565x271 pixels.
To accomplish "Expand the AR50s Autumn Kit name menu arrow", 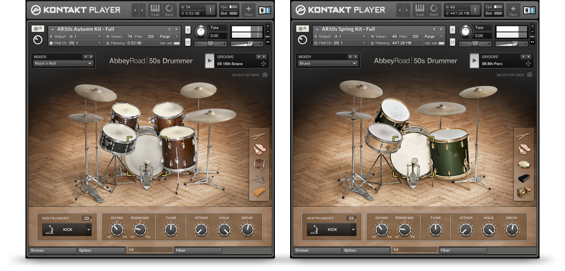I will (53, 29).
